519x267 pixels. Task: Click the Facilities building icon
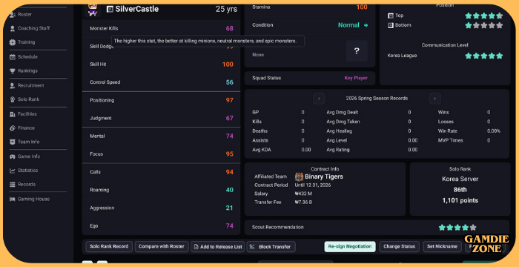[x=13, y=114]
